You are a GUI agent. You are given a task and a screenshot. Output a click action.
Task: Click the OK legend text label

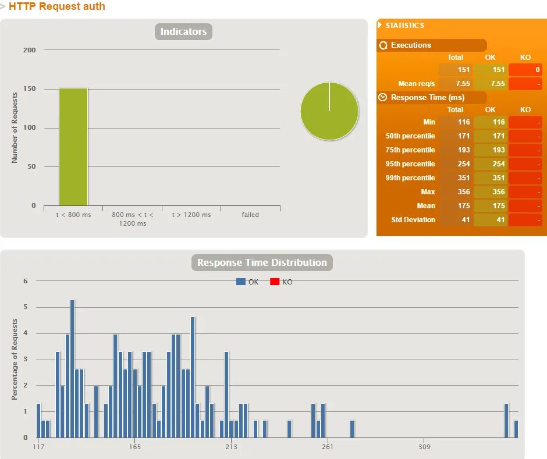[x=253, y=282]
